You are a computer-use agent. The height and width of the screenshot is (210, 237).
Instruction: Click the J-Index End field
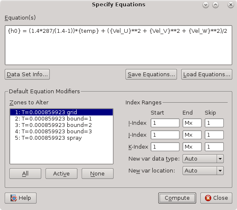coord(192,135)
